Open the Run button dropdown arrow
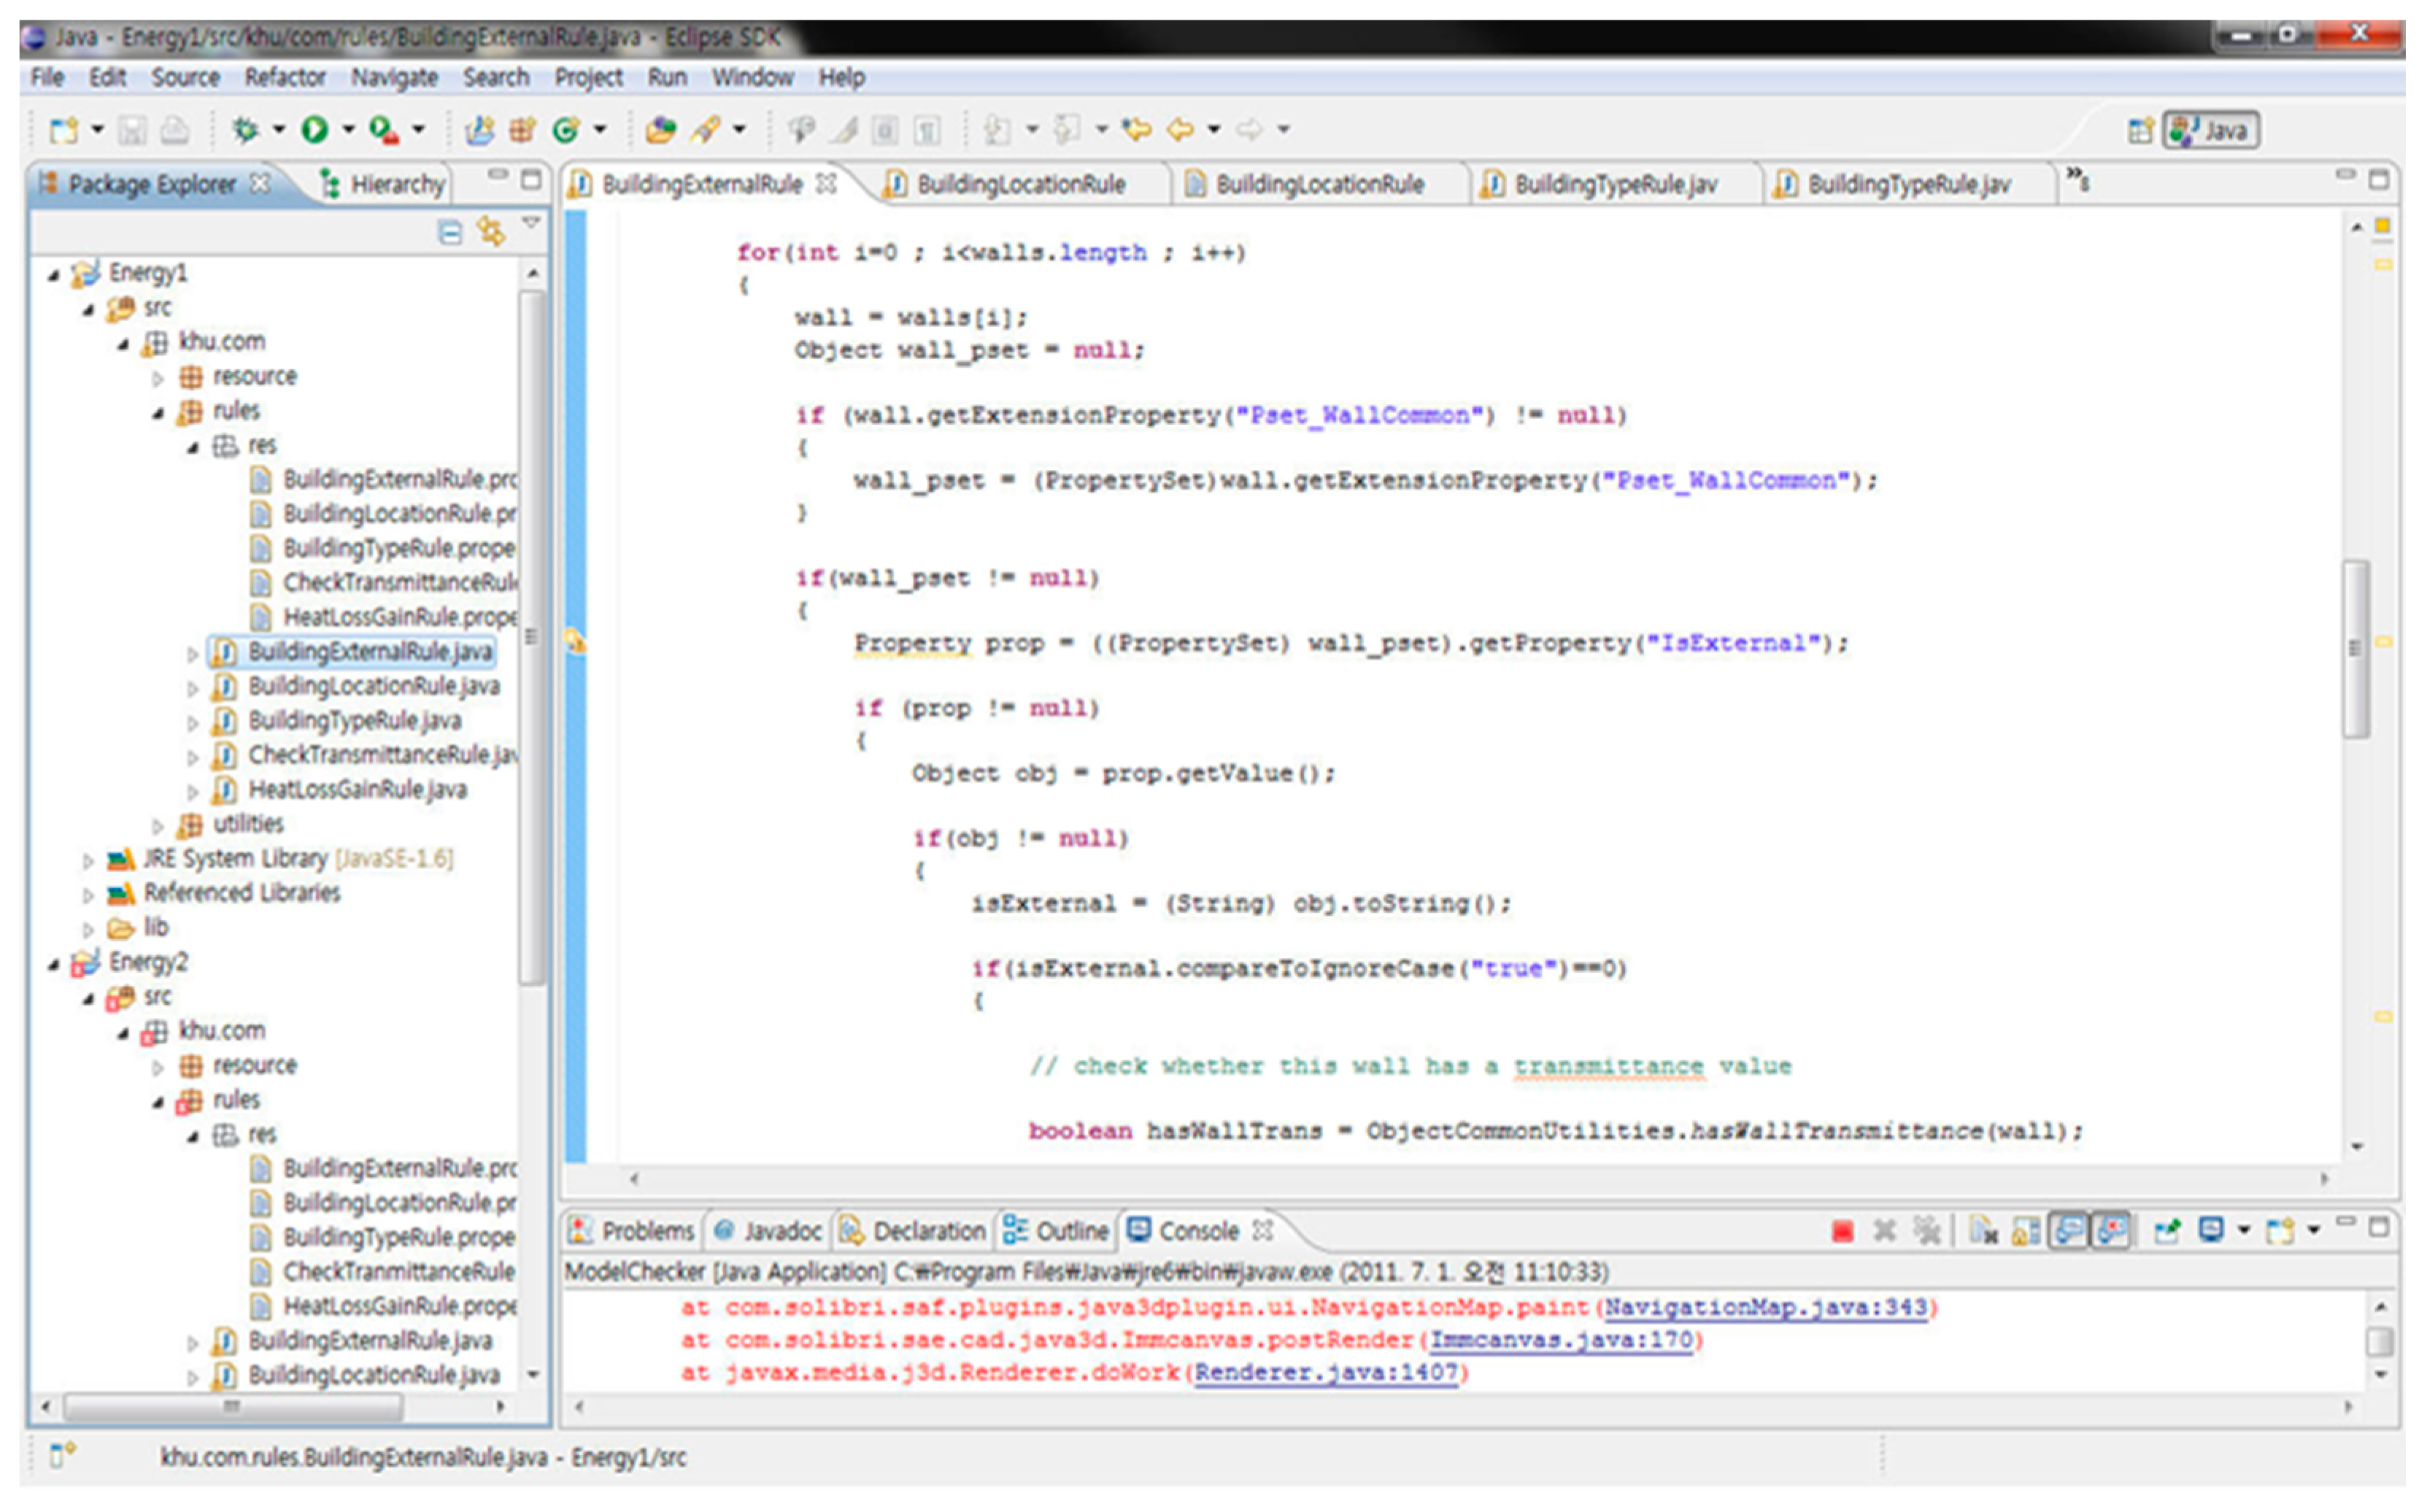Image resolution: width=2427 pixels, height=1512 pixels. (x=348, y=129)
